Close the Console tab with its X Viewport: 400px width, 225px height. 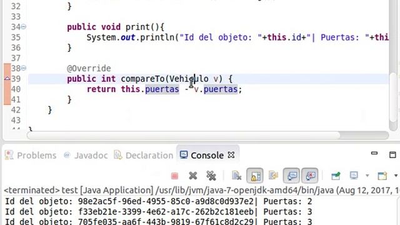click(x=231, y=155)
